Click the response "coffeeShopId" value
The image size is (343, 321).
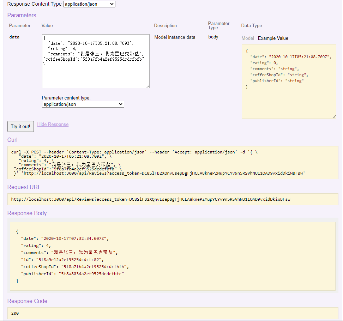pyautogui.click(x=95, y=267)
